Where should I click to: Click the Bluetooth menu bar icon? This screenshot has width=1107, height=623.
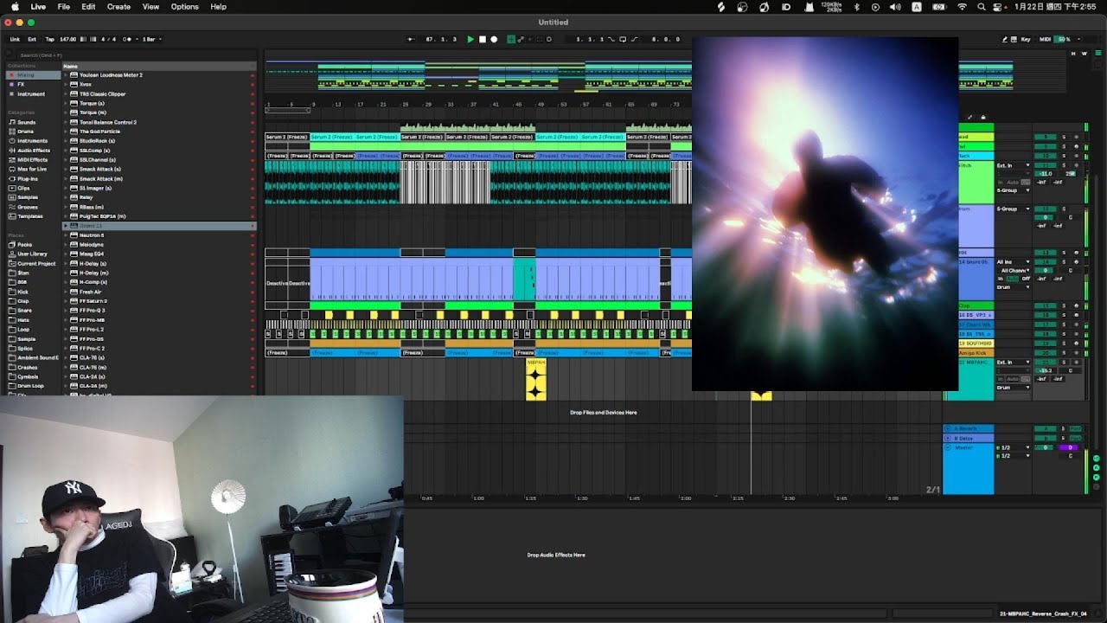856,6
